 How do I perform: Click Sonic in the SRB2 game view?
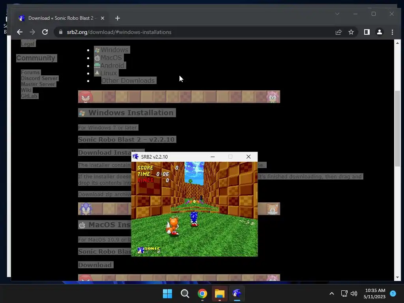194,219
